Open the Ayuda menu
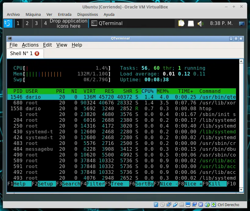The height and width of the screenshot is (211, 250). click(x=109, y=15)
